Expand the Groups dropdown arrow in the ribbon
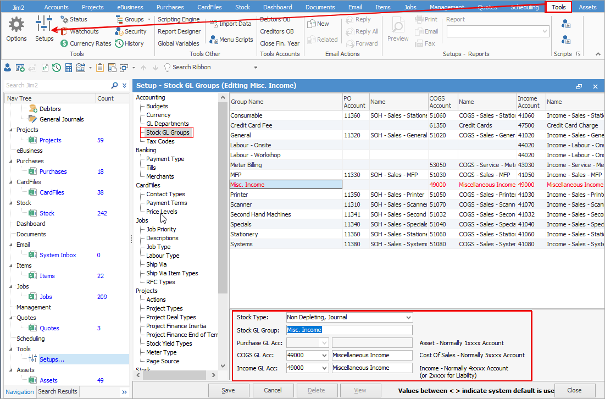This screenshot has height=399, width=605. click(x=149, y=19)
